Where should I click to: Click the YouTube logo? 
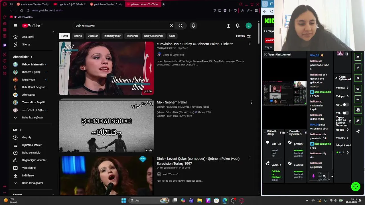pyautogui.click(x=31, y=26)
